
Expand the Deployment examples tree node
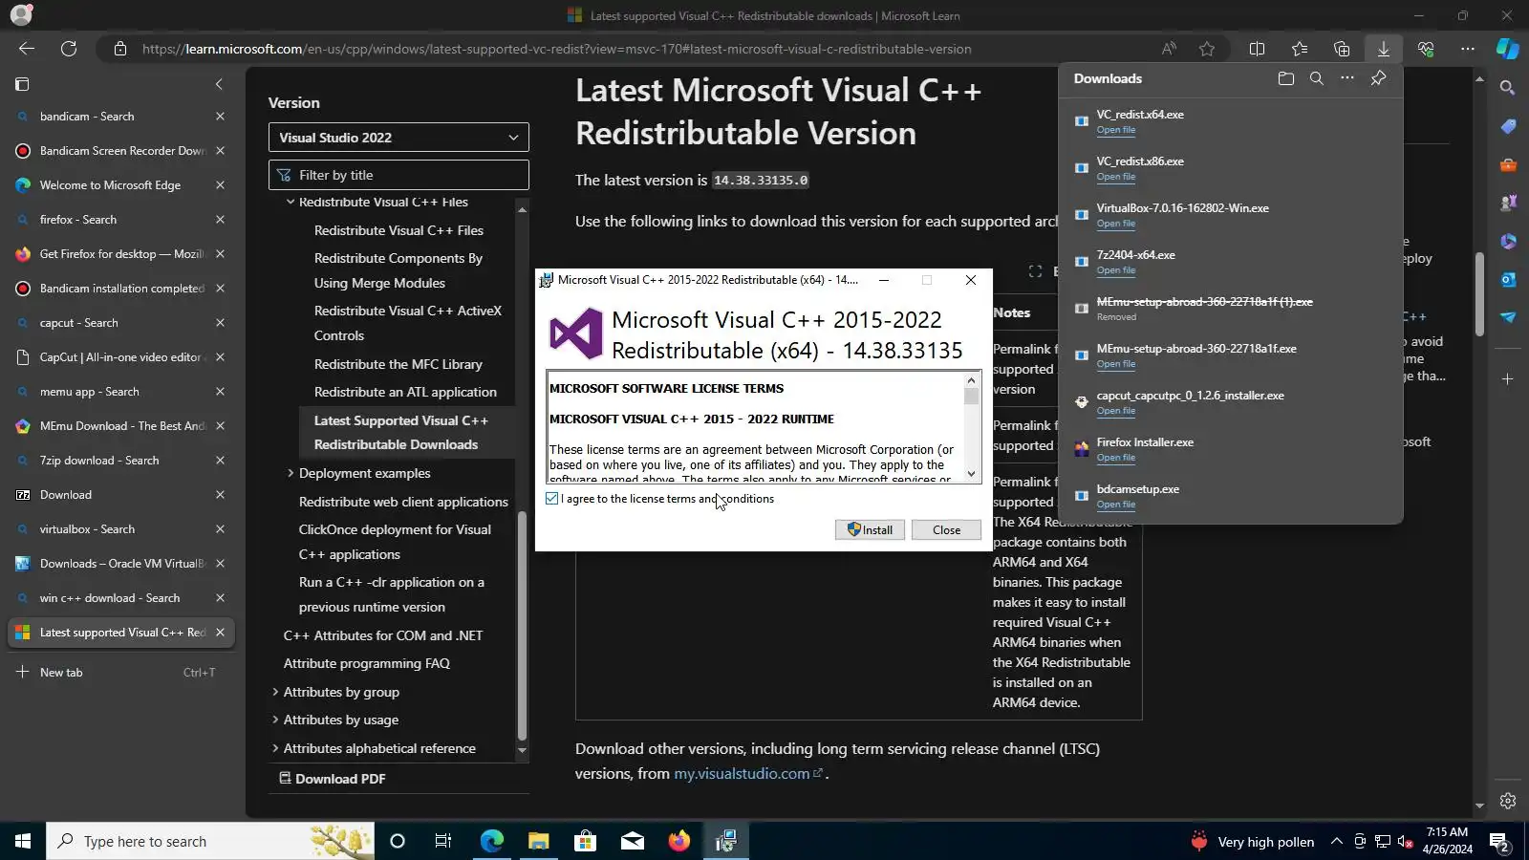[x=291, y=473]
